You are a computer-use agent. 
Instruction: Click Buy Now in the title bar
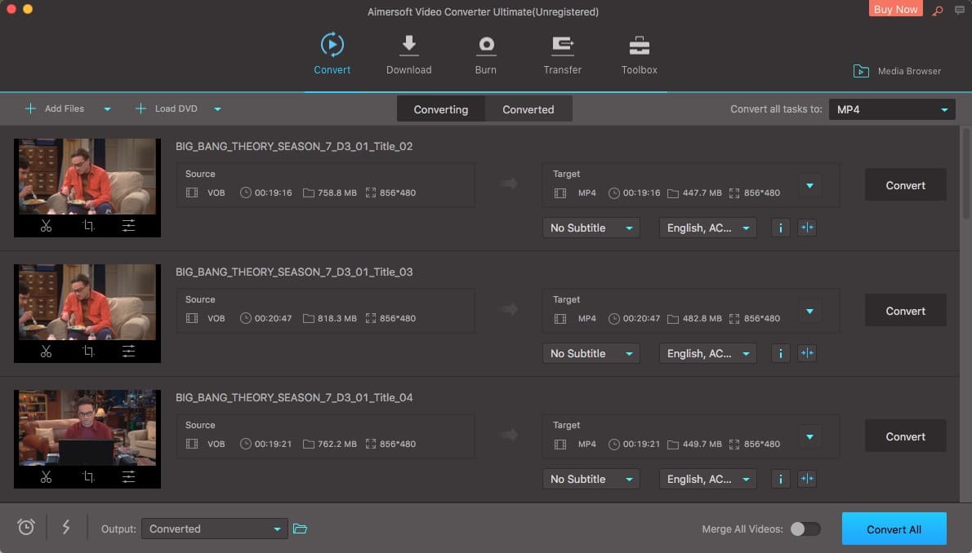pos(894,9)
